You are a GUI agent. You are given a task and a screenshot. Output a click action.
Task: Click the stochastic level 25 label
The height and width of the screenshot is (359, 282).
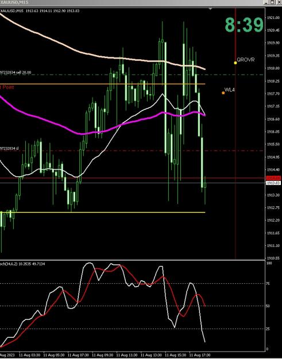coord(268,329)
